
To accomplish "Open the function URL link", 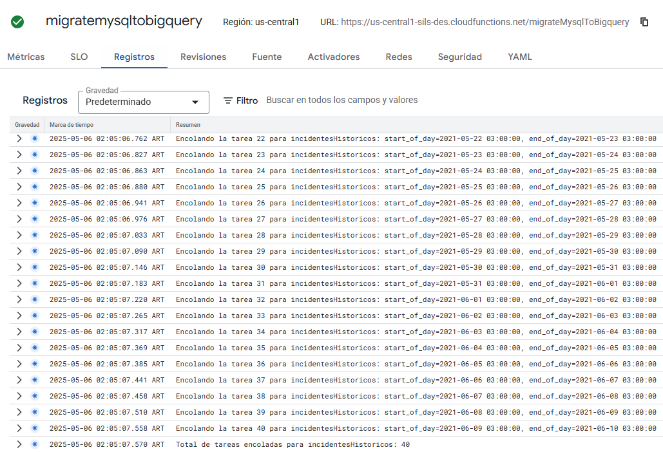I will [484, 21].
